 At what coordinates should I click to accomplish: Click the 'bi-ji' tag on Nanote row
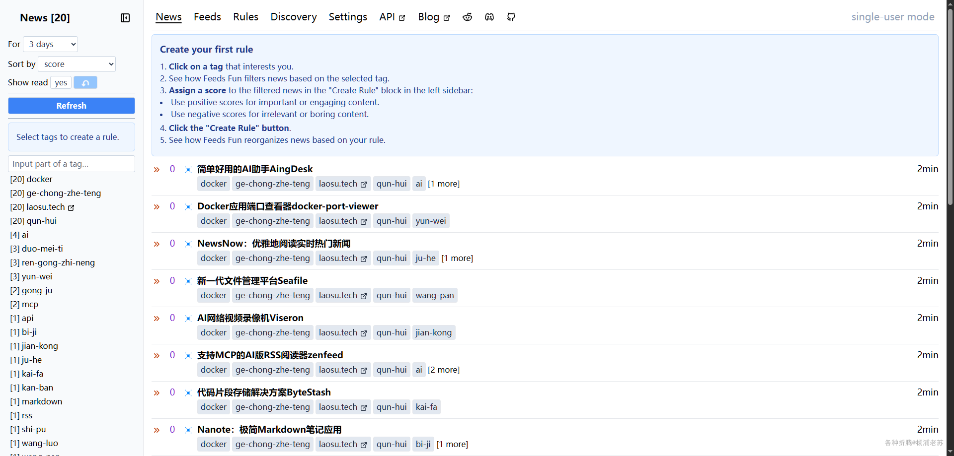click(x=423, y=445)
